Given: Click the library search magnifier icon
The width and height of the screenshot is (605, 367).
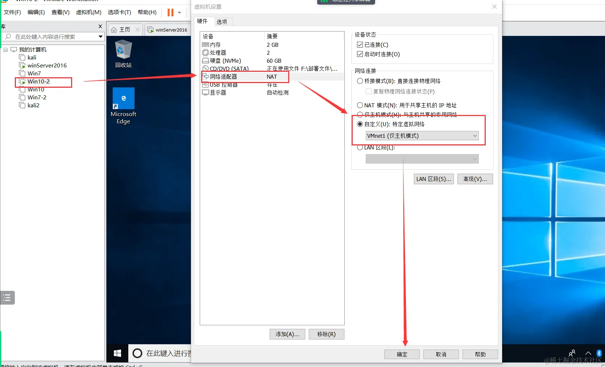Looking at the screenshot, I should tap(8, 37).
